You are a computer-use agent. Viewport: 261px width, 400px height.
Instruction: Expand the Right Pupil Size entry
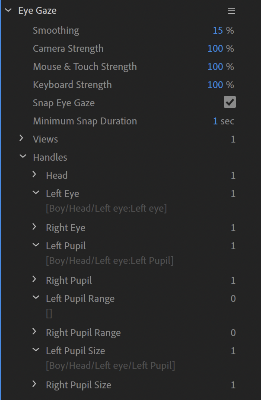point(35,384)
